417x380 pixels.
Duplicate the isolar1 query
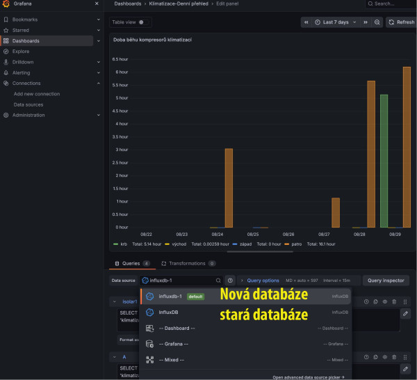(x=376, y=302)
